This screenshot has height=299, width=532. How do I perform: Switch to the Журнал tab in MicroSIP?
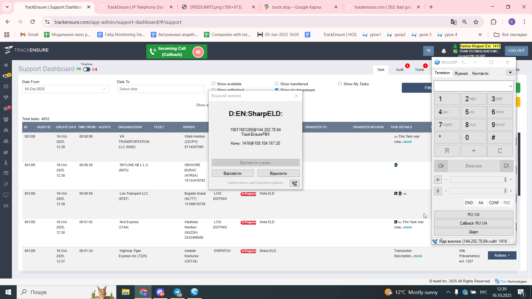click(x=461, y=73)
